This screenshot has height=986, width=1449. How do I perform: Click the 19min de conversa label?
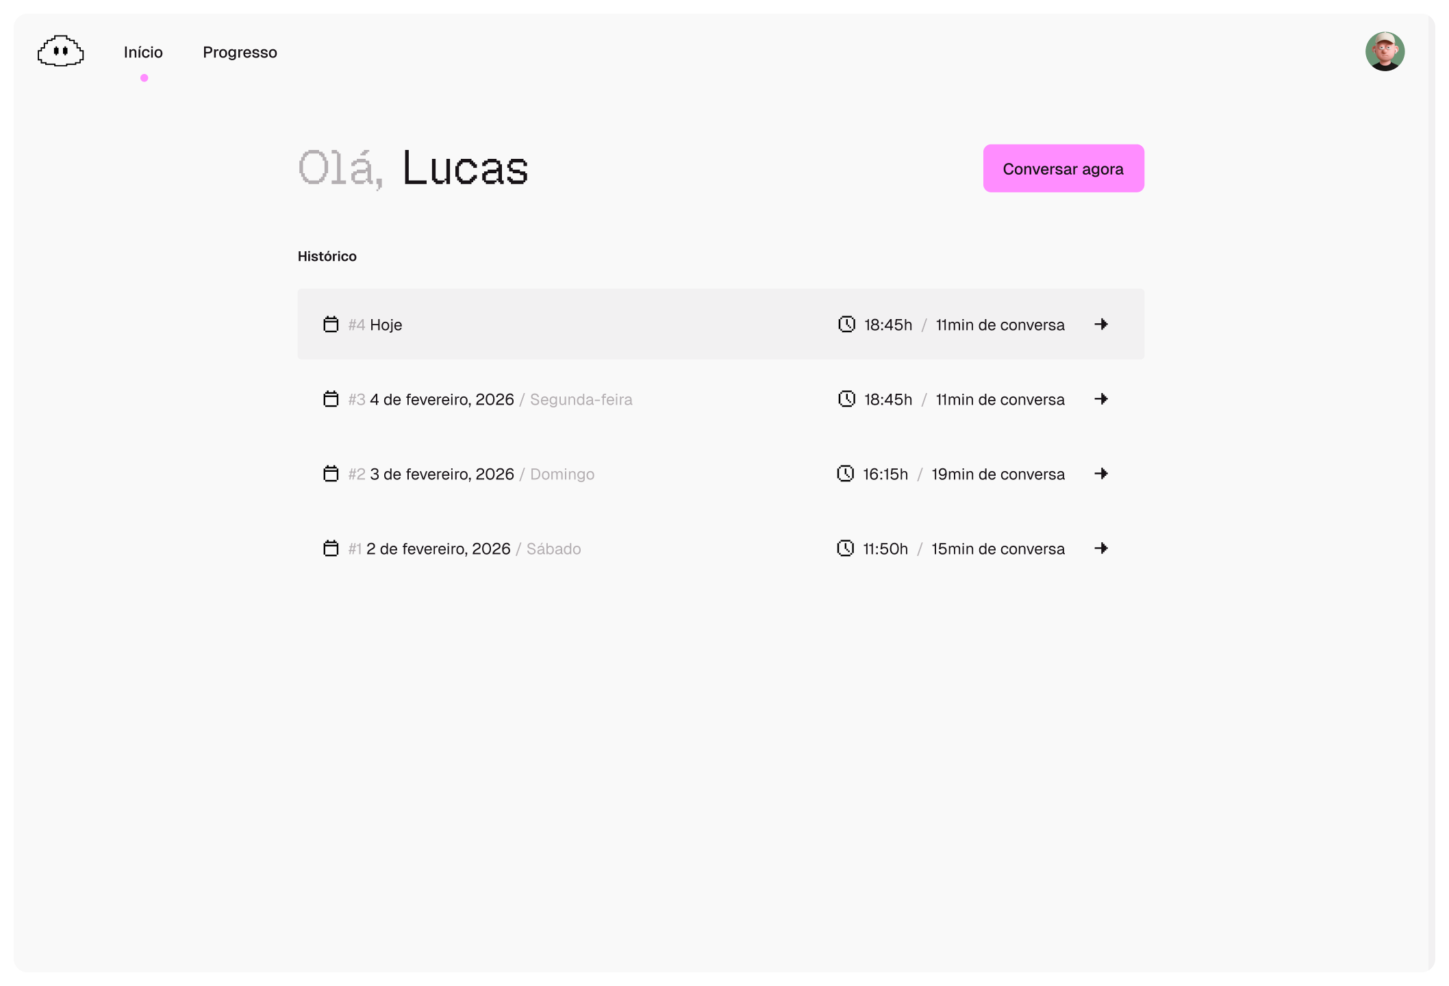pos(998,474)
